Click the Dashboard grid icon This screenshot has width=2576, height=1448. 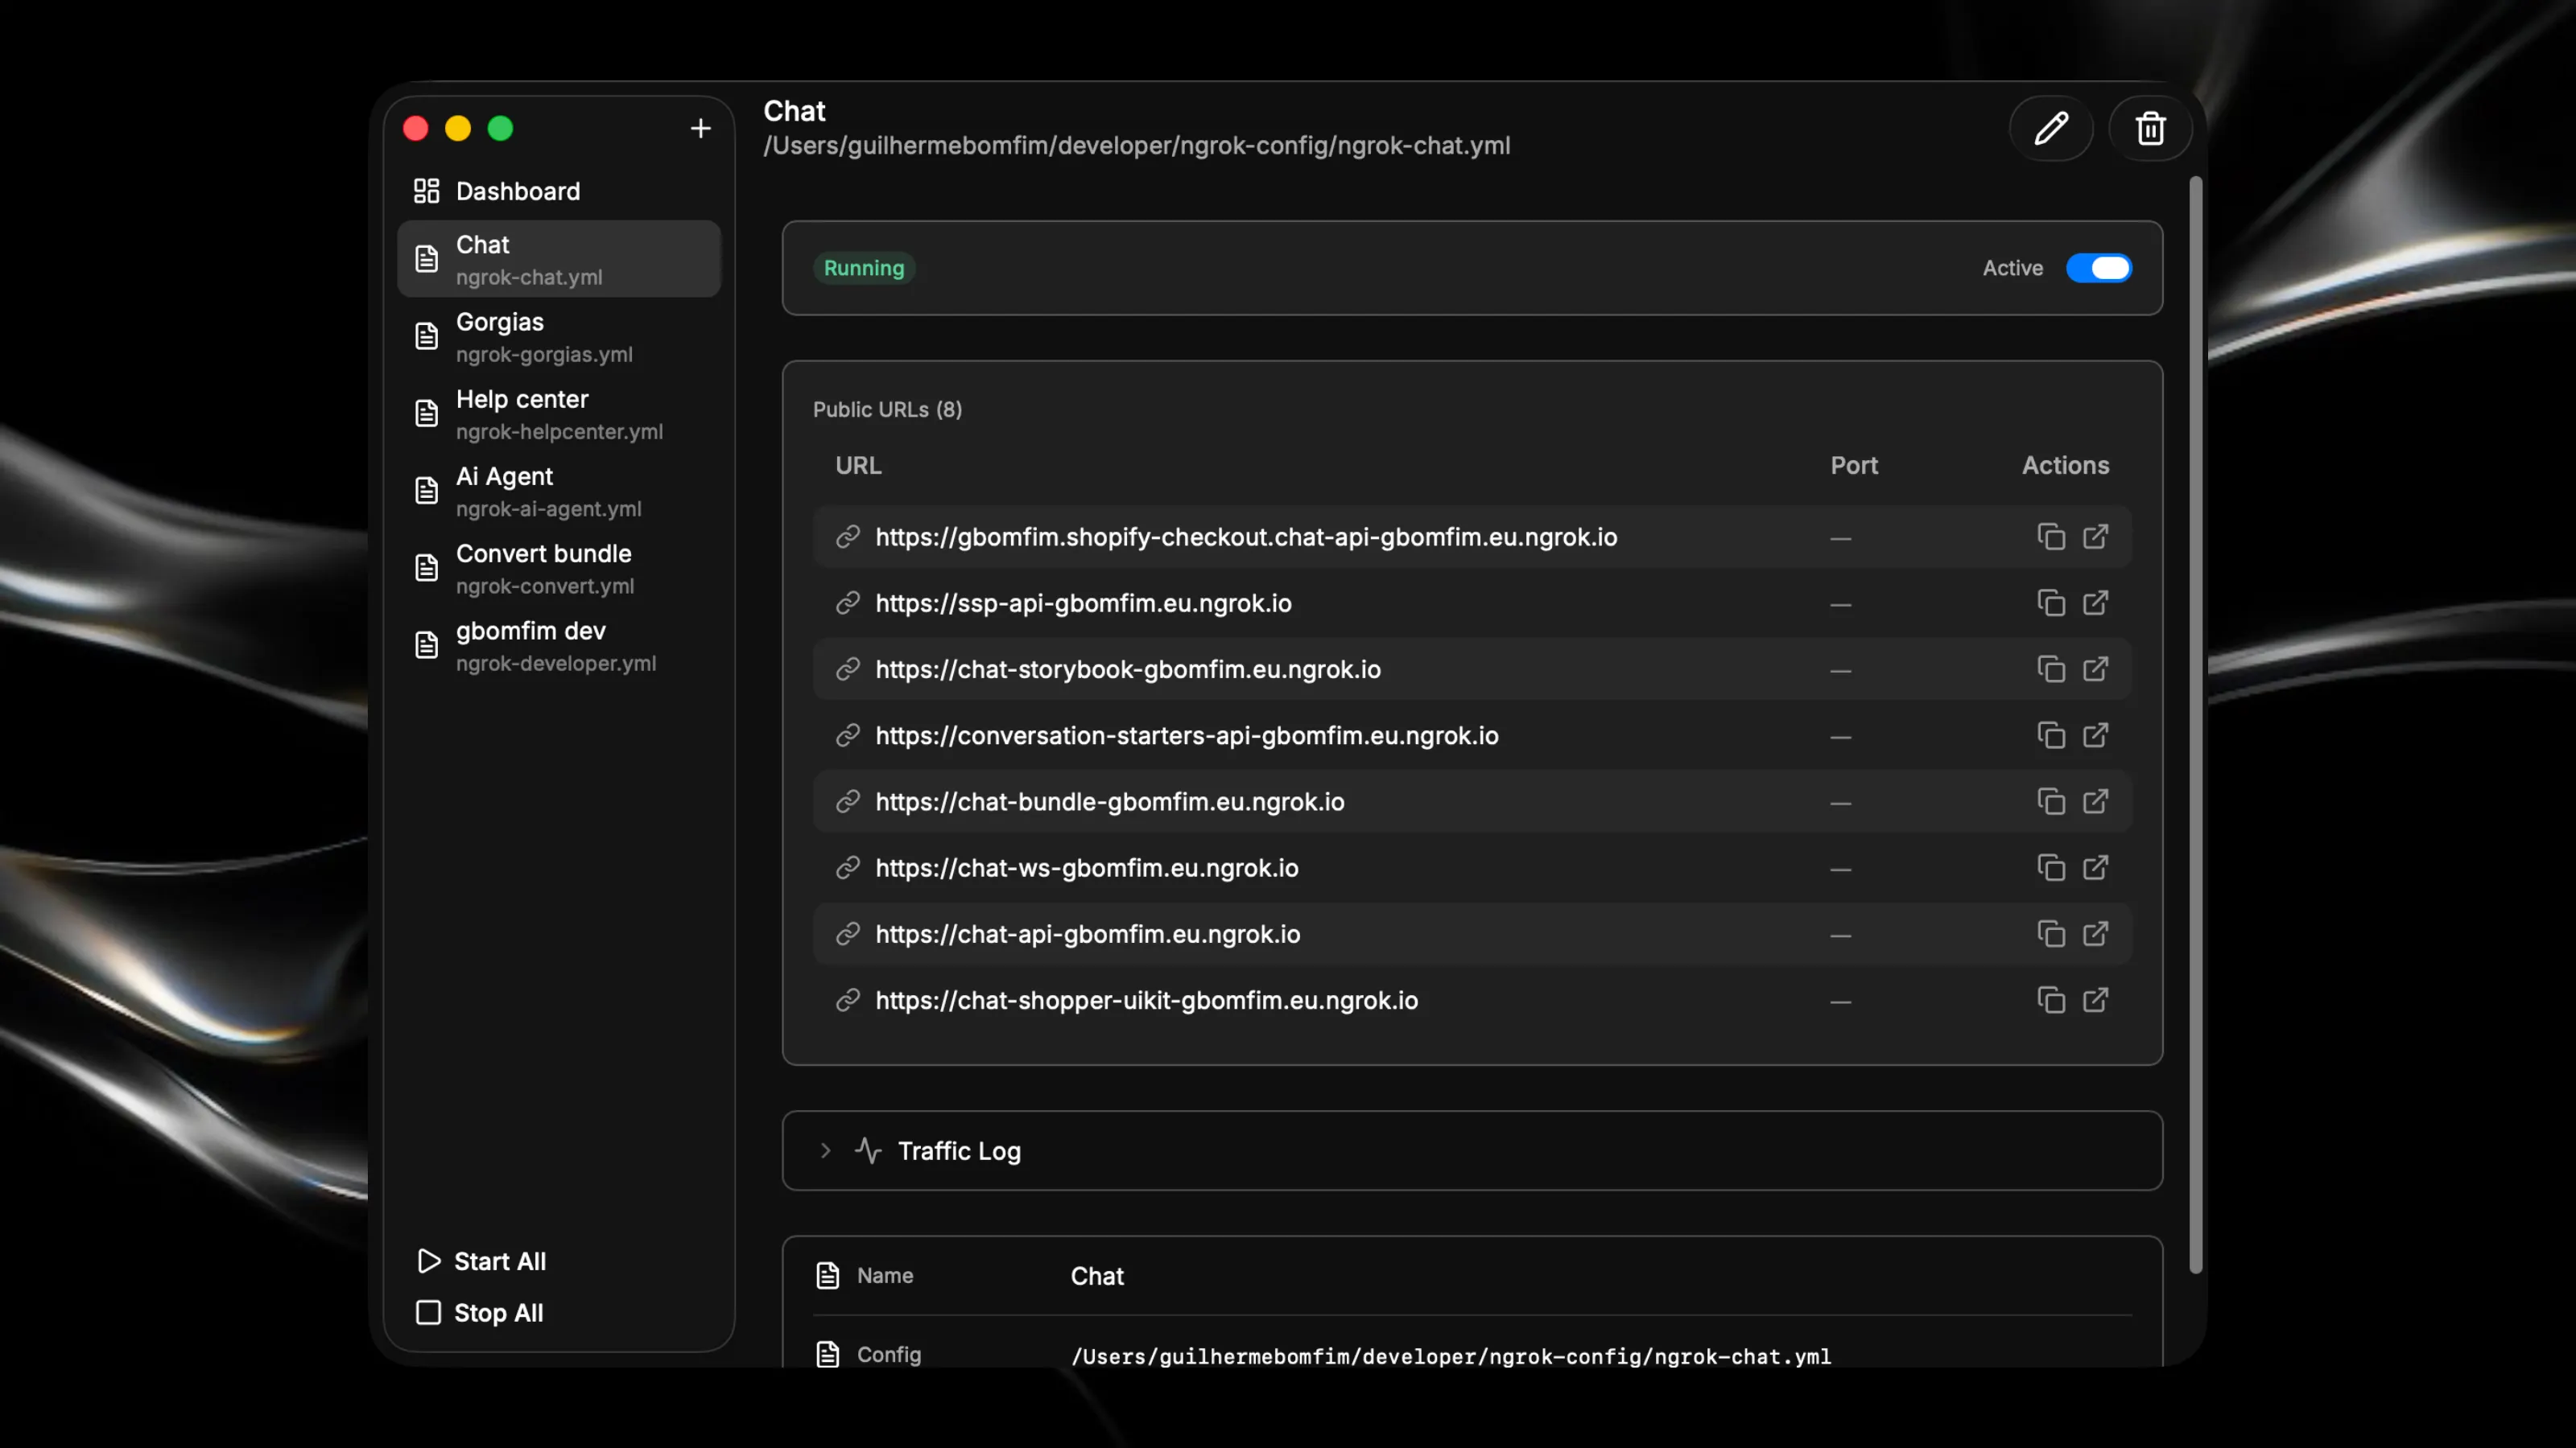click(427, 191)
